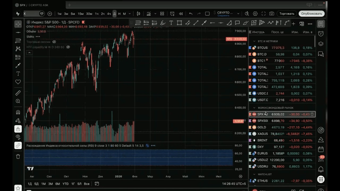This screenshot has width=340, height=191.
Task: Start bar replay rewind icon
Action: 181,14
